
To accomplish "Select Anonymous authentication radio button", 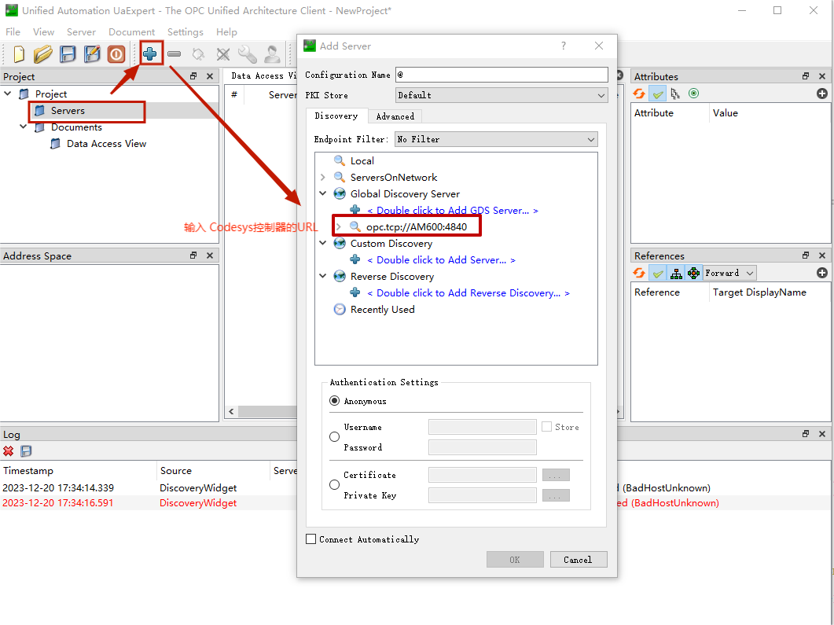I will coord(335,400).
